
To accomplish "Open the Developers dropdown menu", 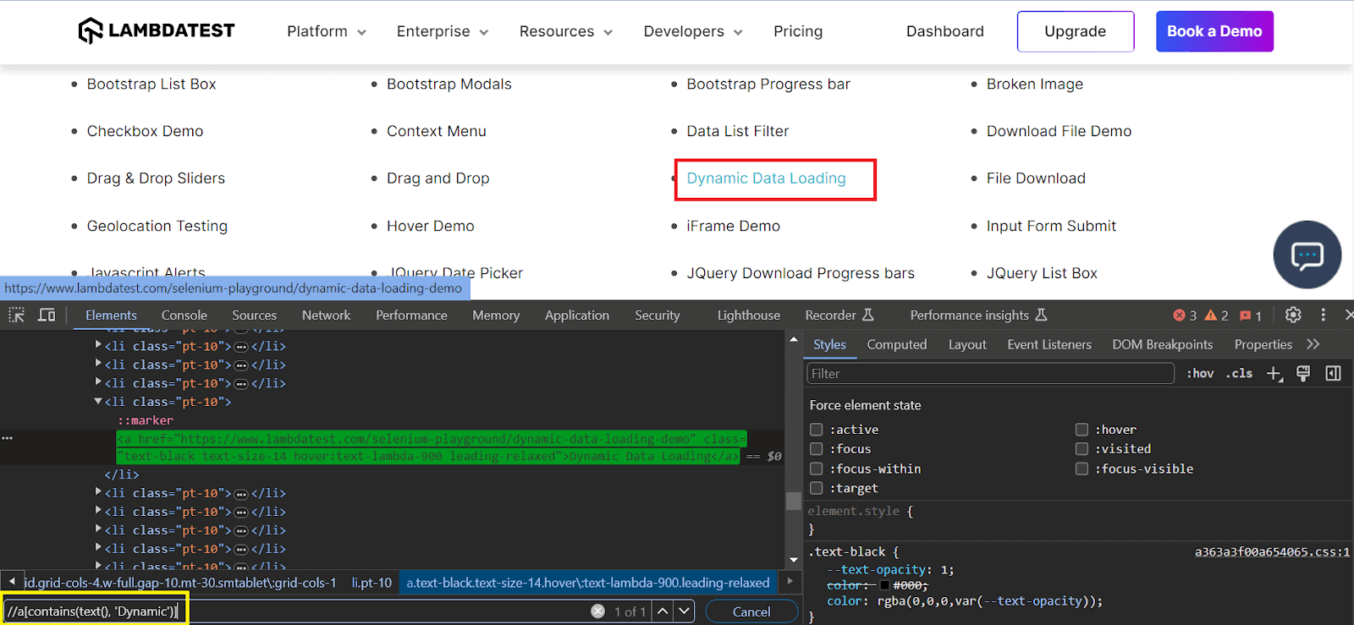I will click(693, 31).
